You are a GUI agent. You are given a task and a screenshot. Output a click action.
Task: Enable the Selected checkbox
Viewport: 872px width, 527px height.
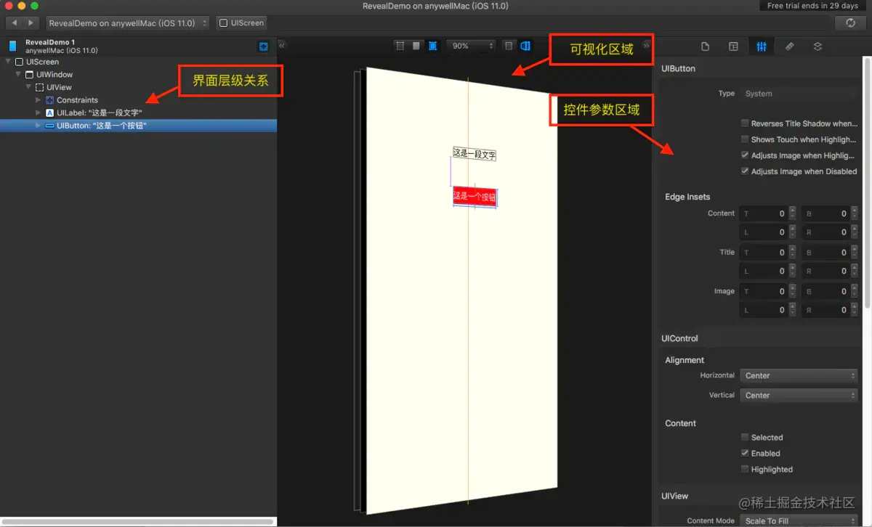745,437
